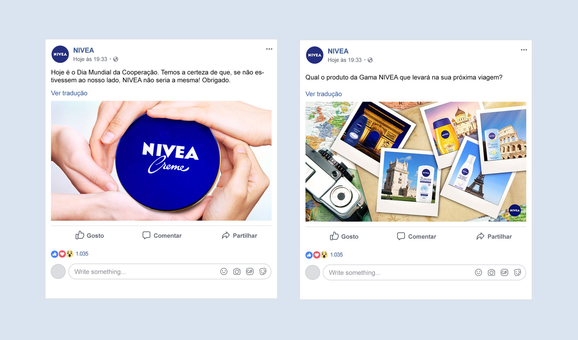This screenshot has height=340, width=578.
Task: Click Ver tradução under the right post
Action: [324, 94]
